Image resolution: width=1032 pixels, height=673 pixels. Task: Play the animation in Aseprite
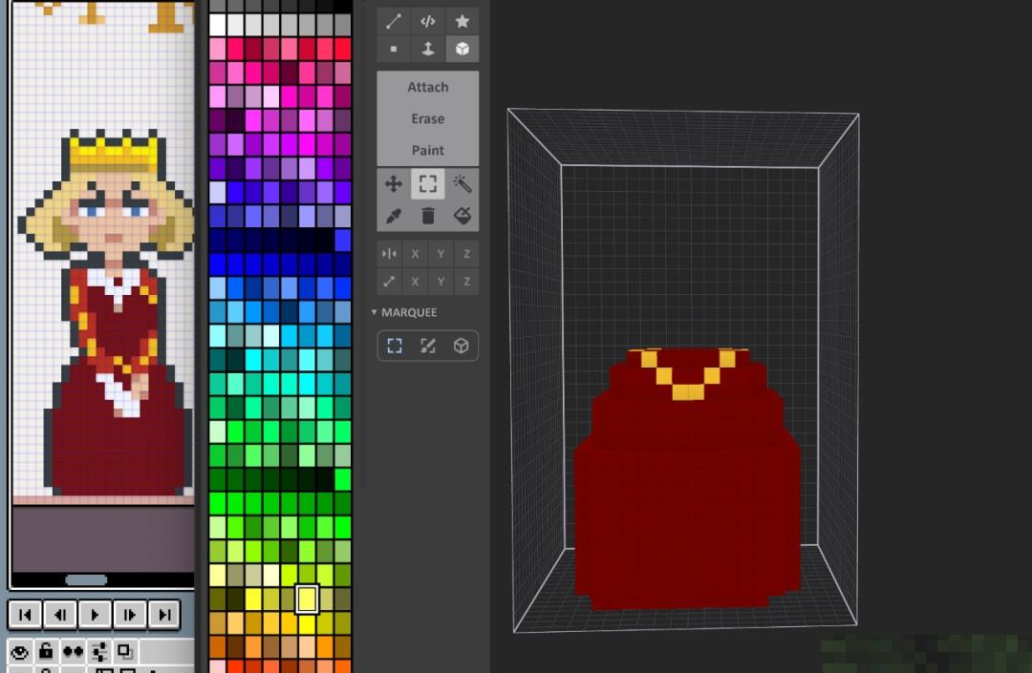95,615
